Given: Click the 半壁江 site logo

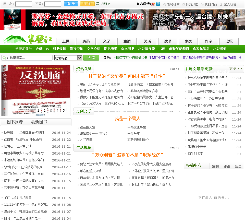Looking at the screenshot, I should click(x=28, y=39).
